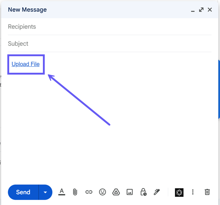Insert a photo into the message
This screenshot has width=220, height=205.
pos(130,192)
